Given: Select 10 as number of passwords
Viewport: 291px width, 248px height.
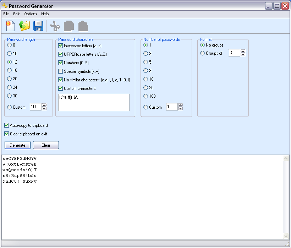Looking at the screenshot, I should point(146,79).
